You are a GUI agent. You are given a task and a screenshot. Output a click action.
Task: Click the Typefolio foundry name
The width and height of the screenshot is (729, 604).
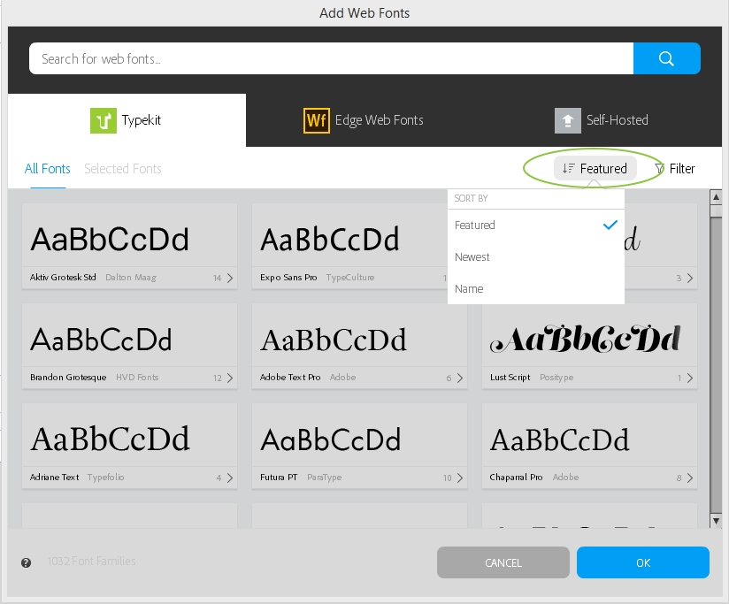coord(105,478)
